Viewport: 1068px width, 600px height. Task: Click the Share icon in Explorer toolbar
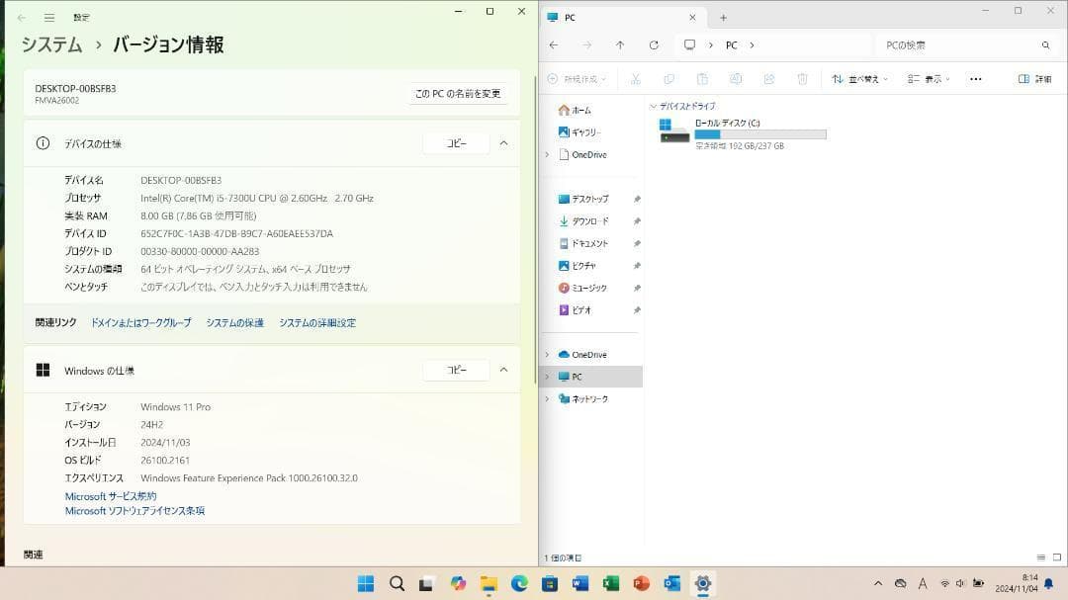767,79
